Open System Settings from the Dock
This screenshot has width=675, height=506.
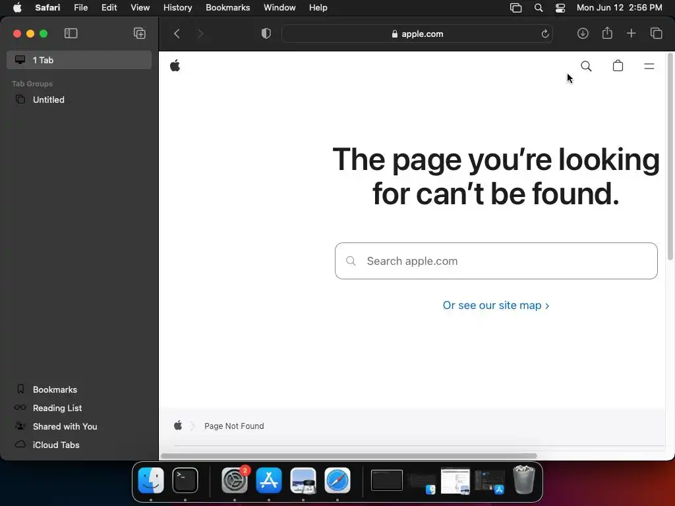tap(235, 480)
